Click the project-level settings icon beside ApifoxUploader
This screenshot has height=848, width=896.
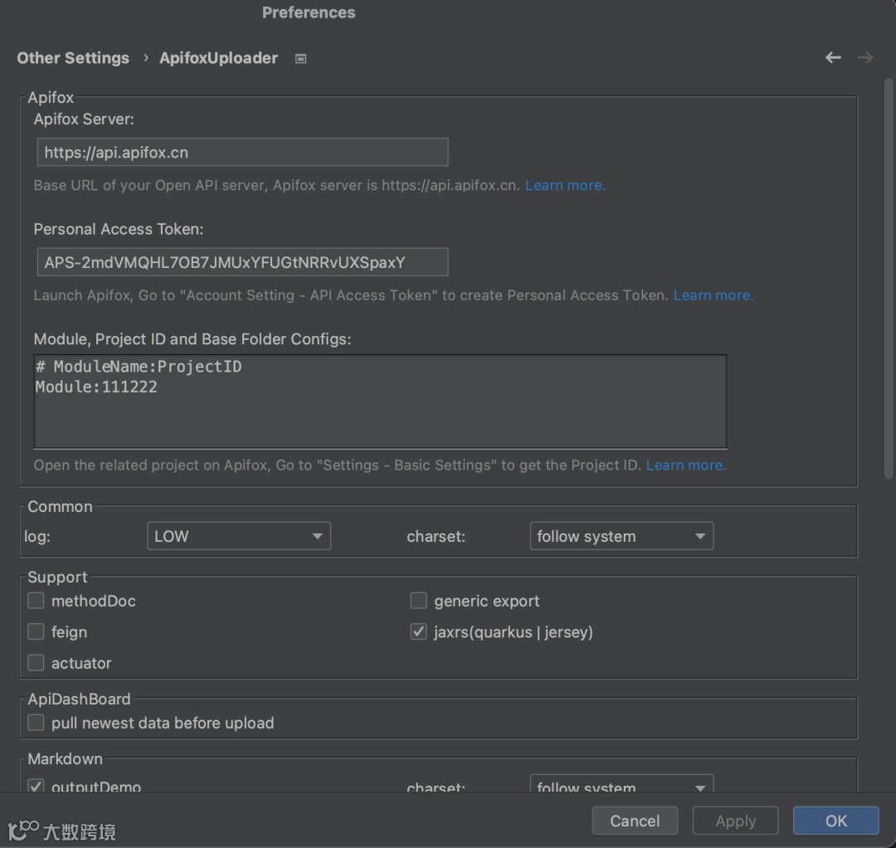pos(300,58)
